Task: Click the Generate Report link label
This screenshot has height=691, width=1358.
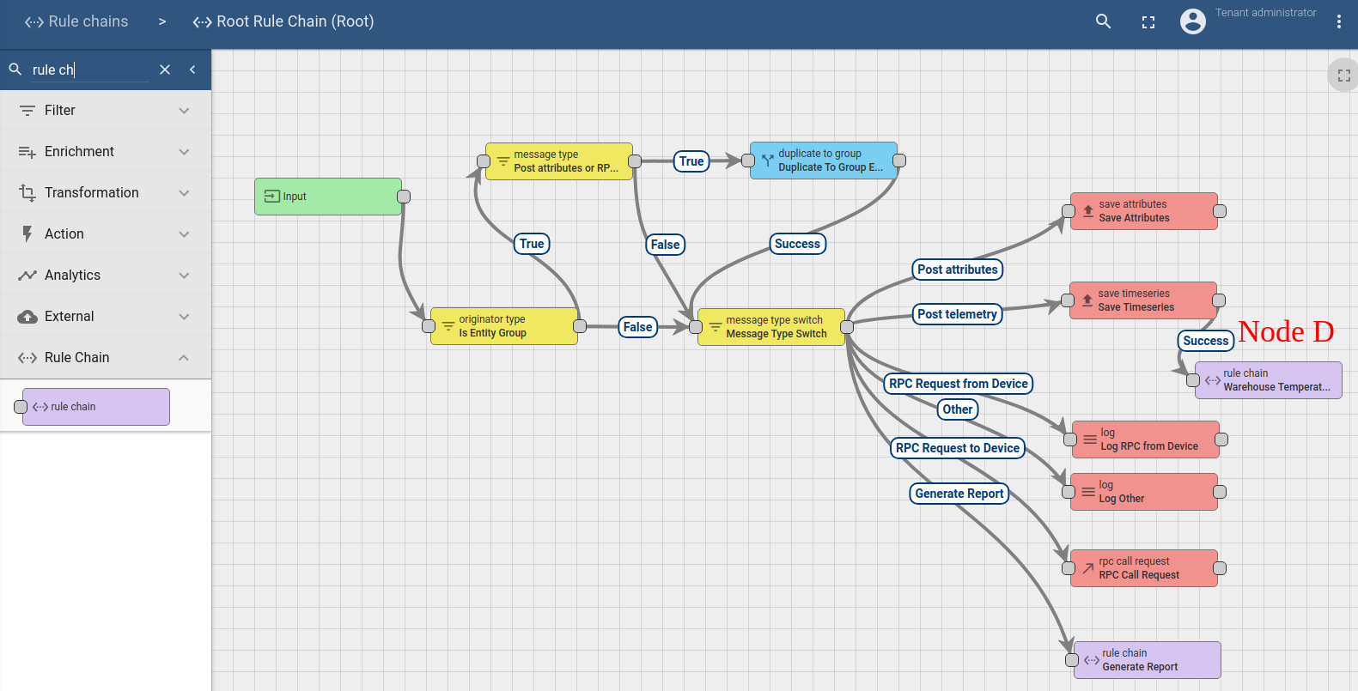Action: [x=959, y=494]
